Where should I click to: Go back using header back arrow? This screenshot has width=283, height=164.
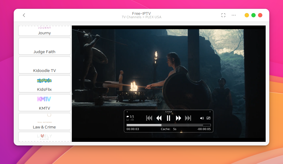(x=24, y=15)
